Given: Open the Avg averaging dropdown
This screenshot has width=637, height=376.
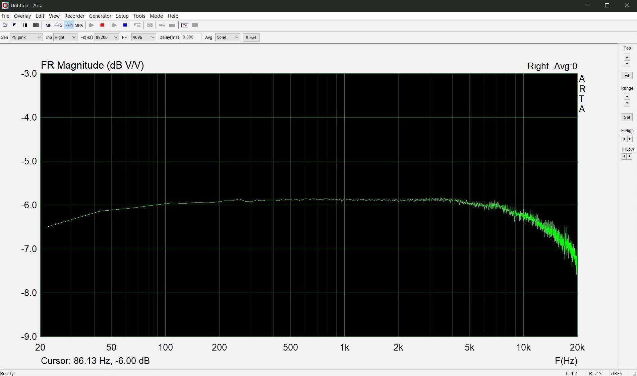Looking at the screenshot, I should [x=227, y=37].
